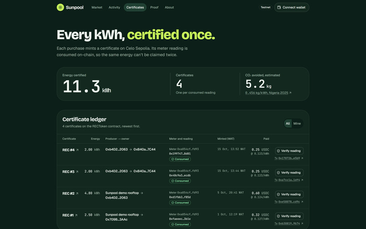Verify reading for REC #1
Screen dimensions: 366x229
click(289, 216)
